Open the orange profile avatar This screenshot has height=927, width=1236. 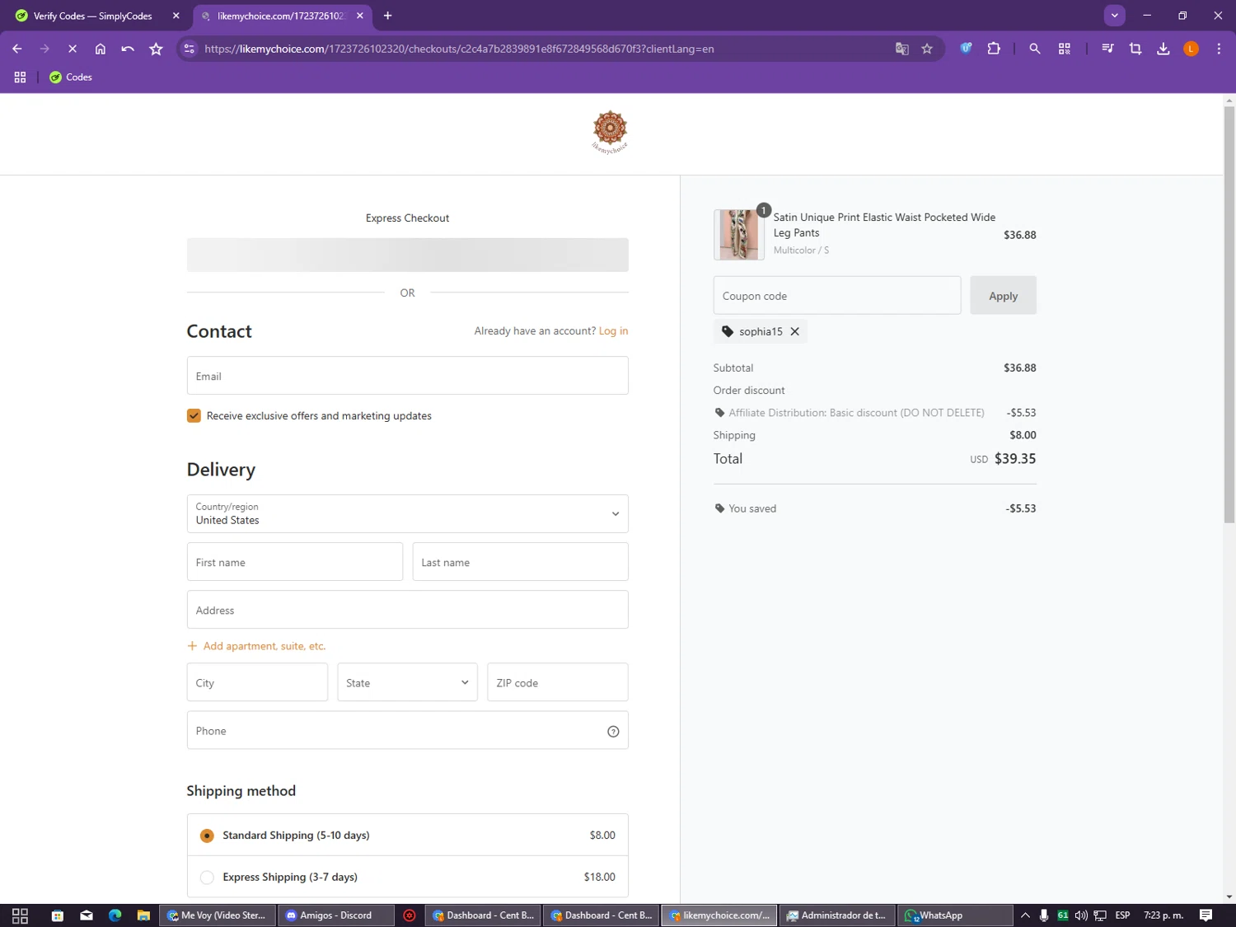tap(1191, 49)
